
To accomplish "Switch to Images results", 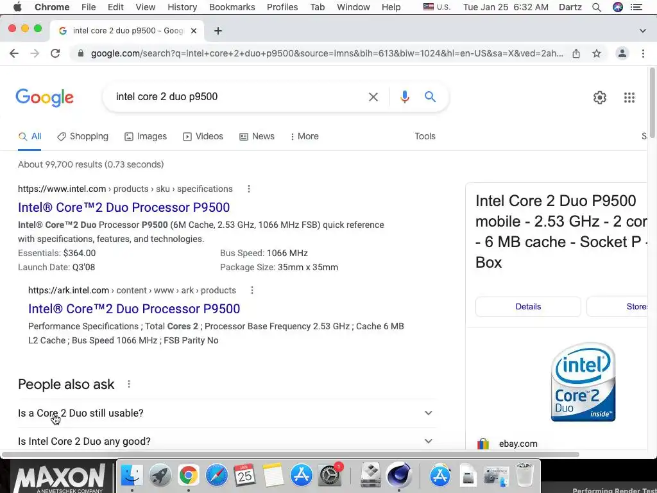I will 146,136.
